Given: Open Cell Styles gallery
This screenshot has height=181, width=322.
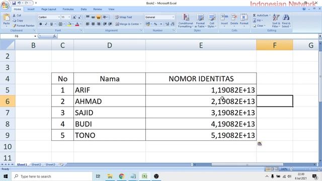Looking at the screenshot, I should [212, 21].
